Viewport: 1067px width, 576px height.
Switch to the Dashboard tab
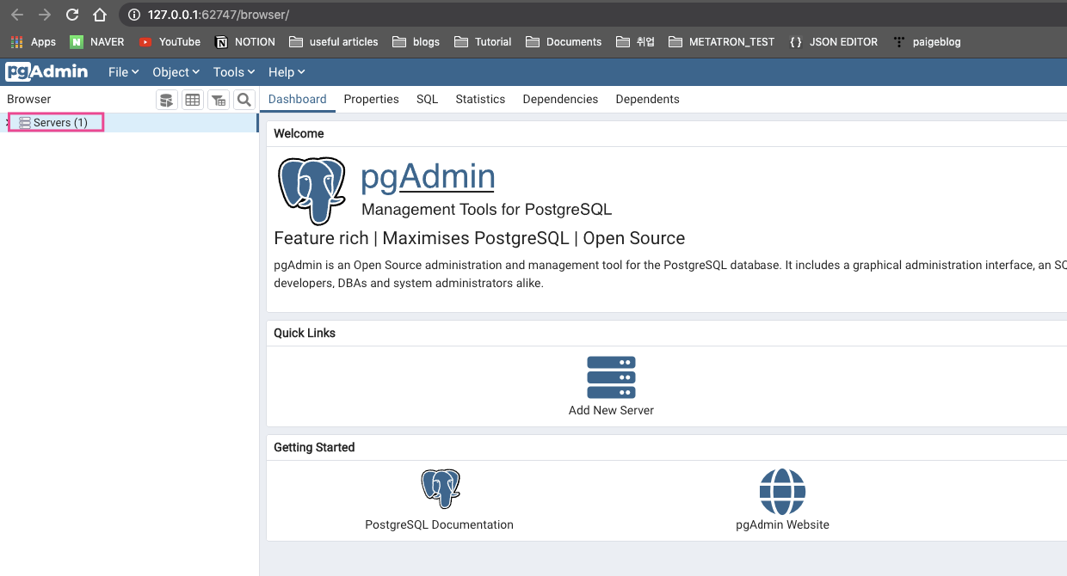(x=298, y=99)
